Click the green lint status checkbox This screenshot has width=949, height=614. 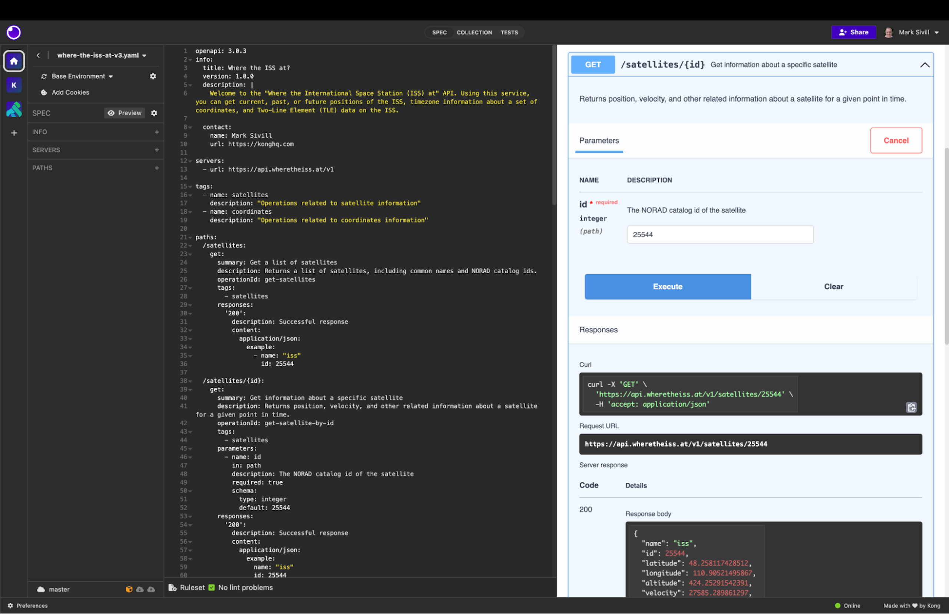(212, 588)
